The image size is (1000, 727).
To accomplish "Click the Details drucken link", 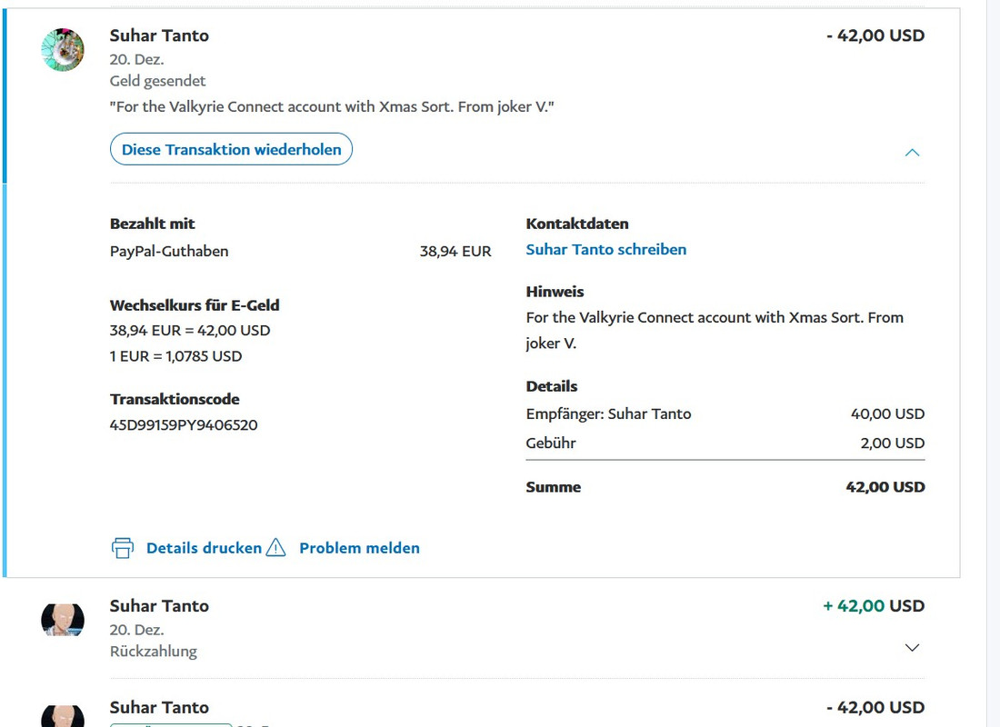I will [x=204, y=548].
